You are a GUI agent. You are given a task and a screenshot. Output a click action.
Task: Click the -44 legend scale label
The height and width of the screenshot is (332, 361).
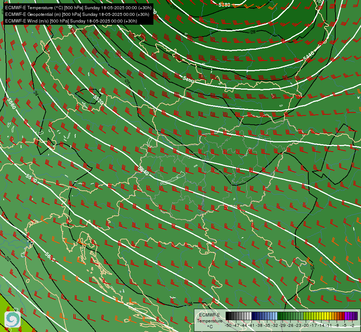click(244, 326)
